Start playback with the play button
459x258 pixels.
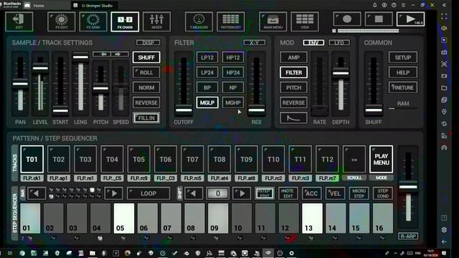click(410, 19)
